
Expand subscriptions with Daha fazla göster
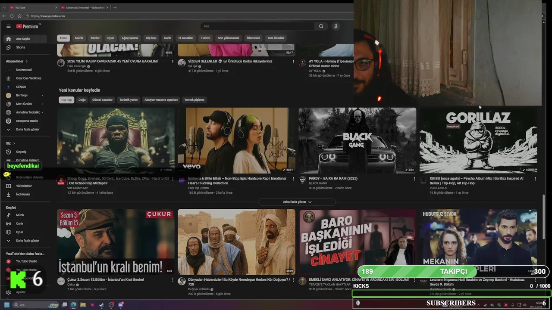click(25, 129)
